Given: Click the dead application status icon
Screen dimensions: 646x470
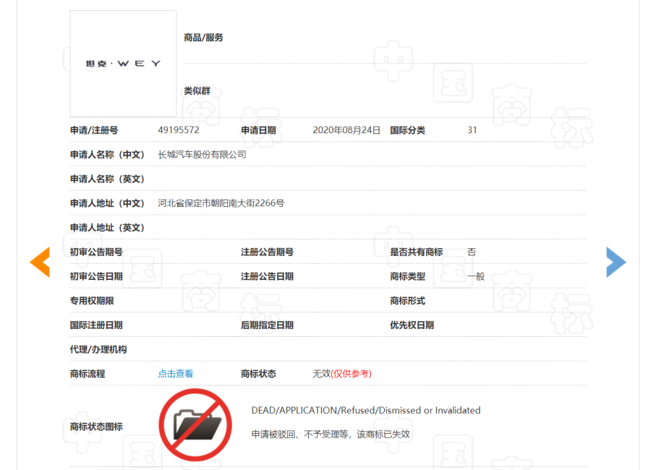Looking at the screenshot, I should coord(195,425).
